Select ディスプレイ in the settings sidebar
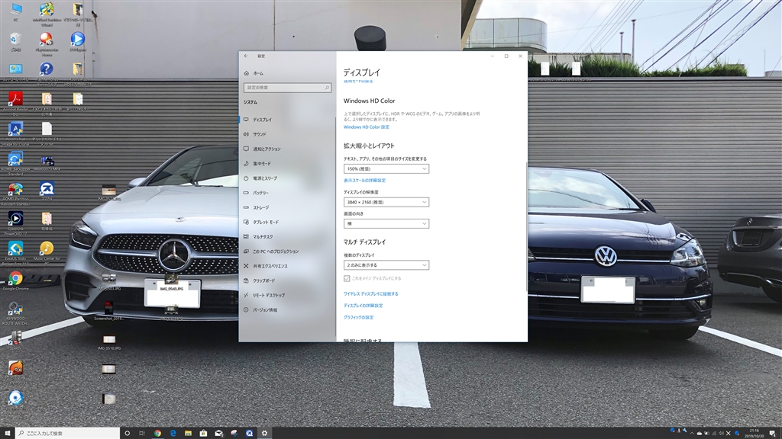 pos(287,120)
